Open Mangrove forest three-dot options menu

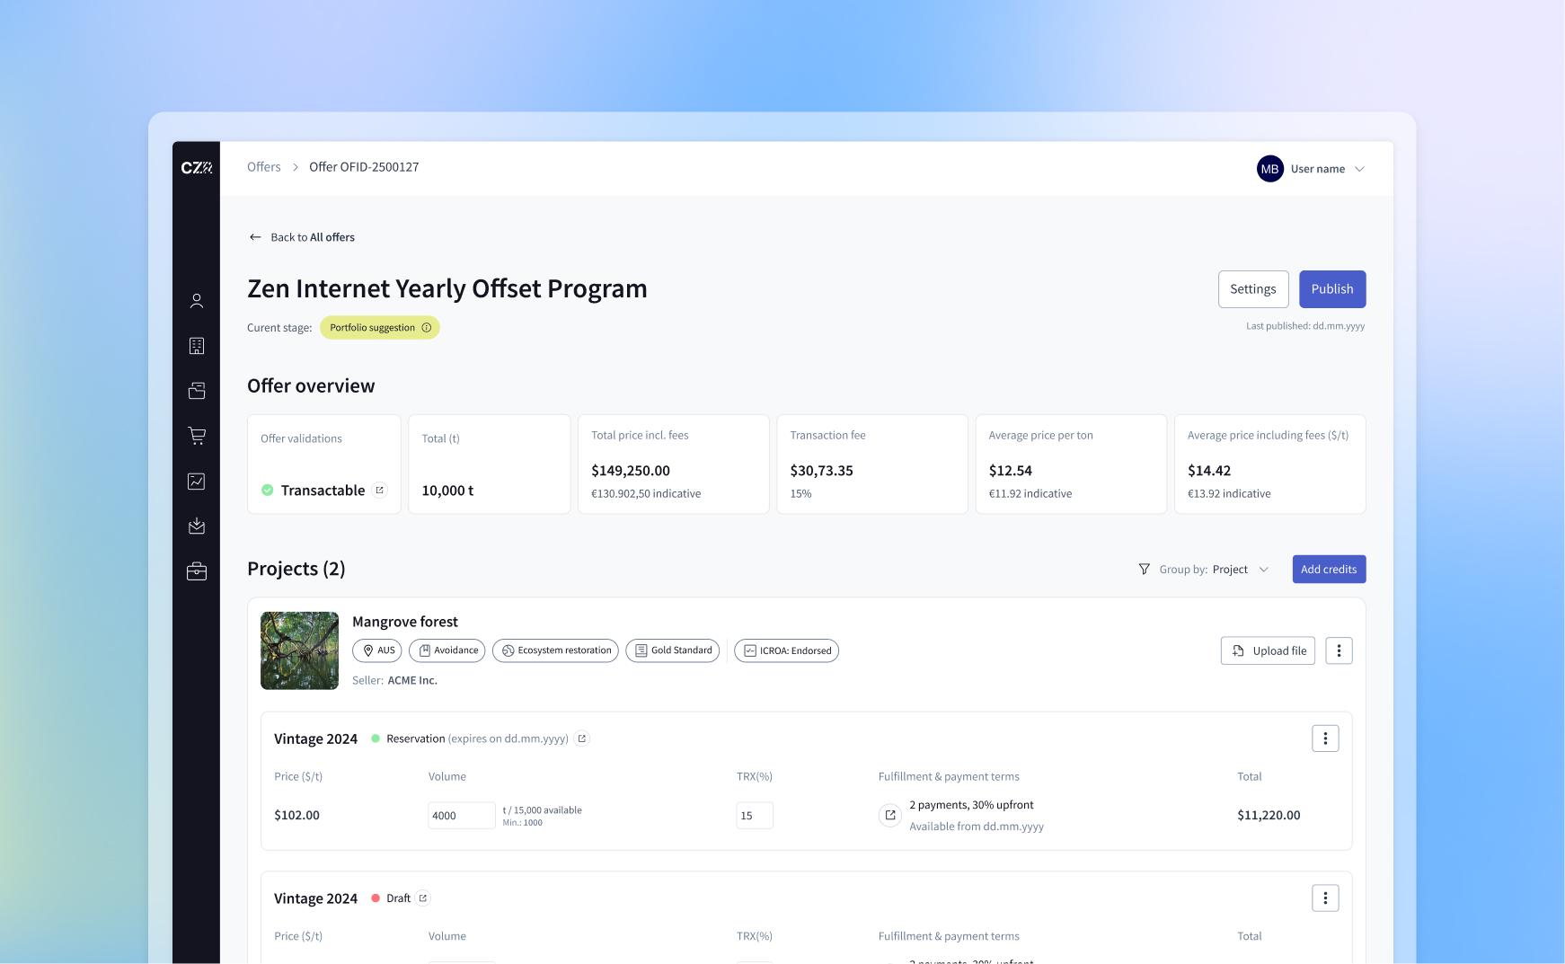pos(1339,650)
